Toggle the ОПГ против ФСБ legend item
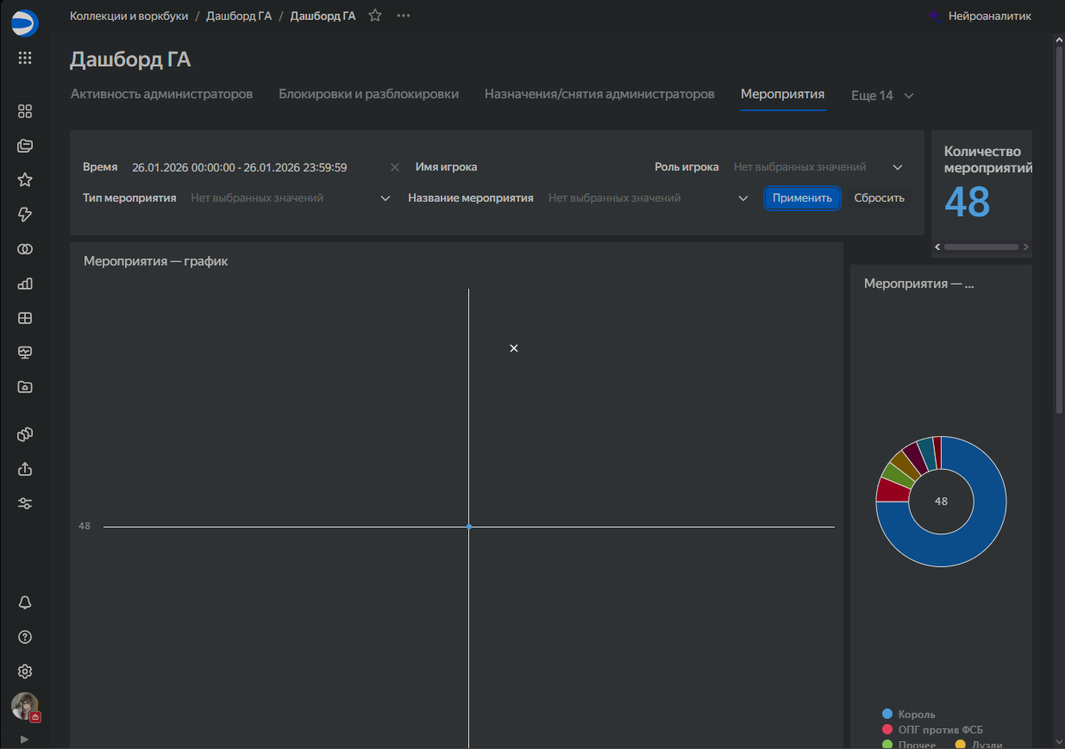The width and height of the screenshot is (1065, 749). (x=940, y=730)
